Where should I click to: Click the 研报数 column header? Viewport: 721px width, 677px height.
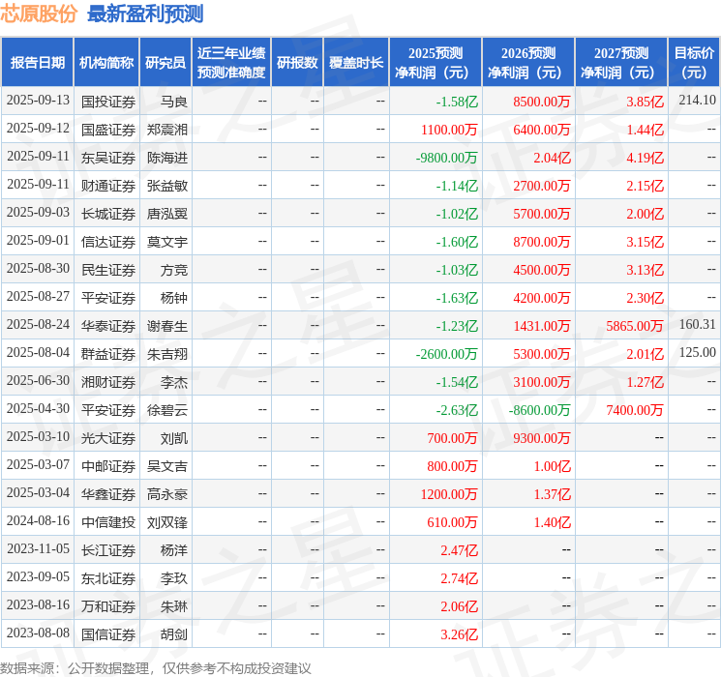coord(296,63)
